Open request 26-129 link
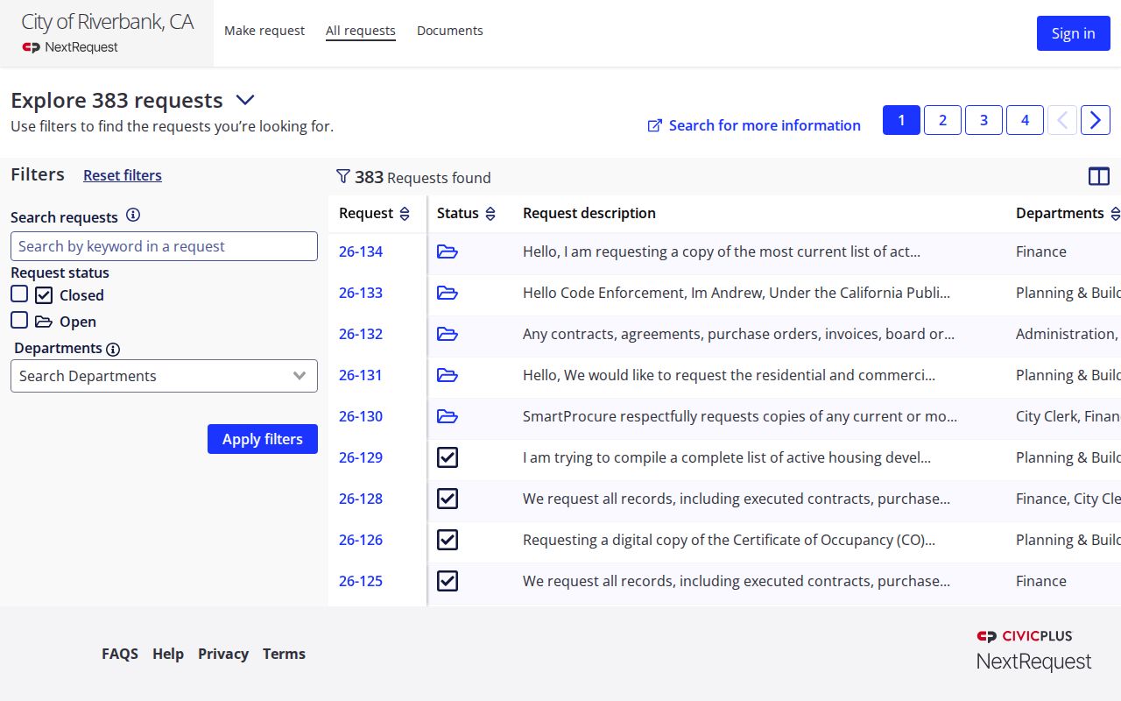The height and width of the screenshot is (701, 1121). (361, 457)
